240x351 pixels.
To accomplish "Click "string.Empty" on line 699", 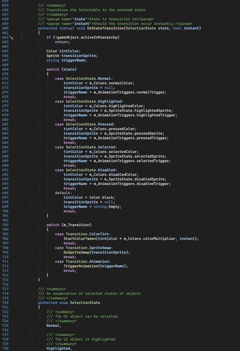I will 107,207.
